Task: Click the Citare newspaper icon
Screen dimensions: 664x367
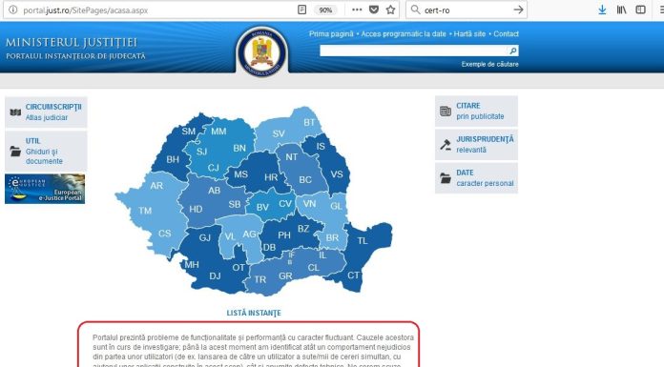Action: (x=446, y=112)
